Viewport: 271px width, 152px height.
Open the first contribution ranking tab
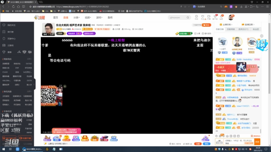[x=220, y=29]
